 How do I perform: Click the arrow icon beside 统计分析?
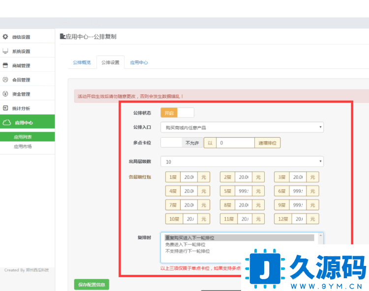tap(5, 108)
